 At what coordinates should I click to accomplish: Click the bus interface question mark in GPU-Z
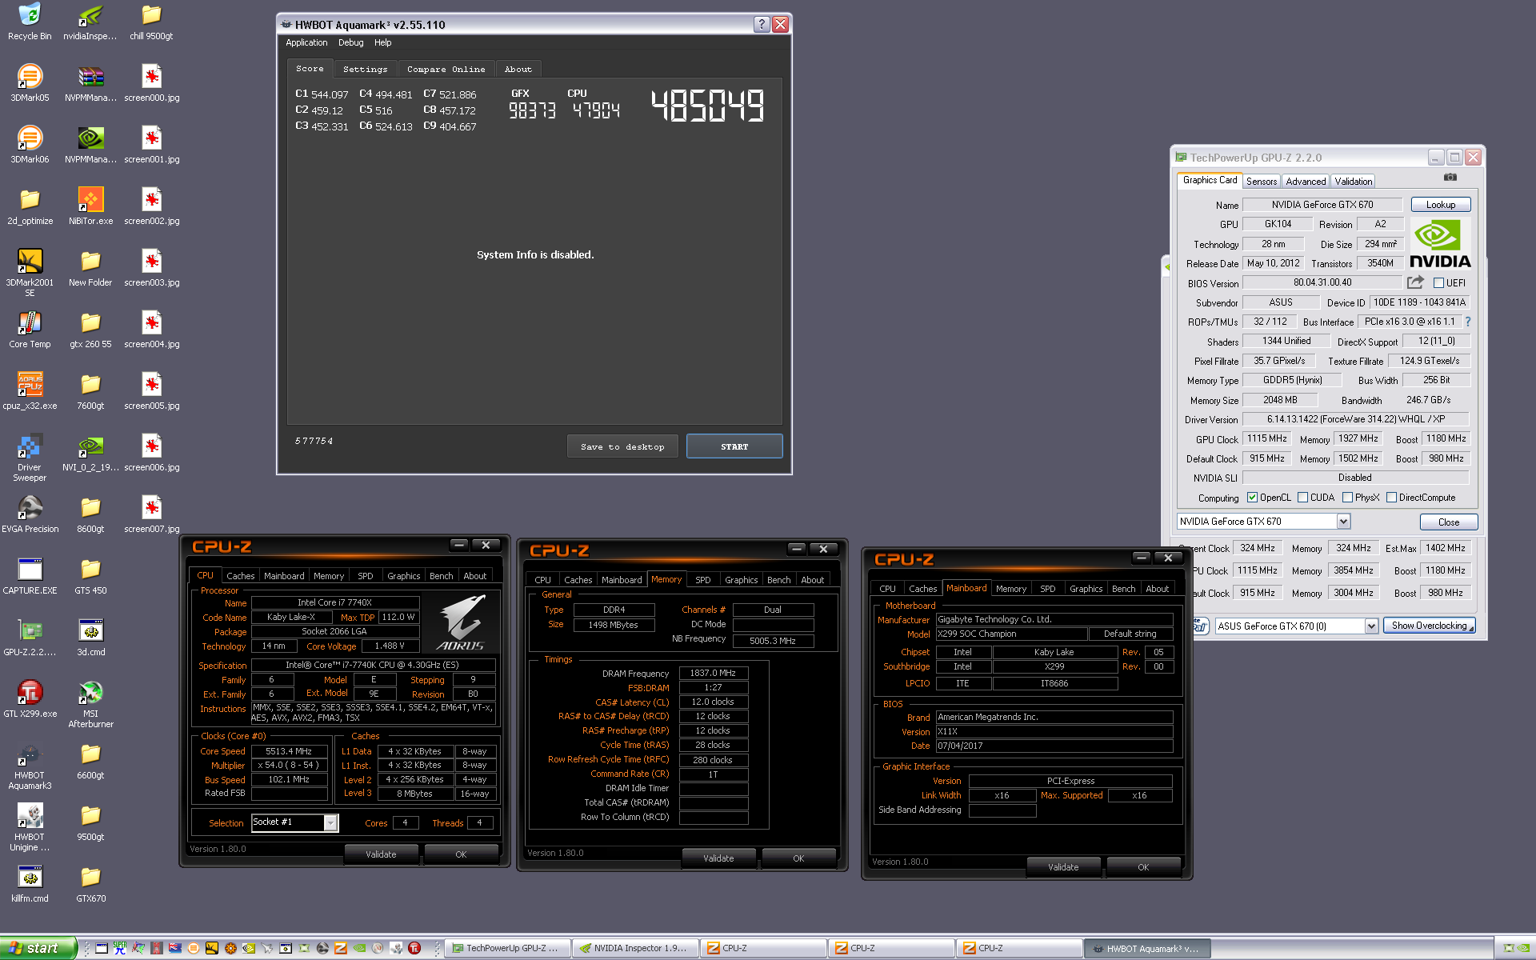pos(1468,322)
